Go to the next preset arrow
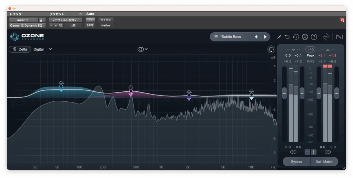The height and width of the screenshot is (178, 353). [x=265, y=37]
